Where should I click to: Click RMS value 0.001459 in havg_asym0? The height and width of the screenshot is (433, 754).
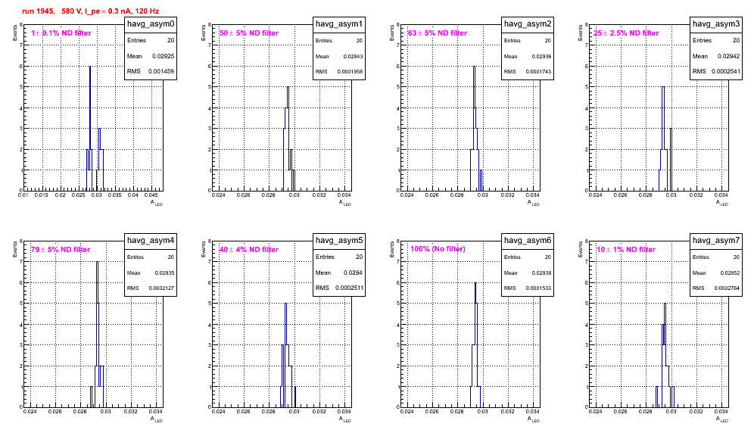click(161, 72)
